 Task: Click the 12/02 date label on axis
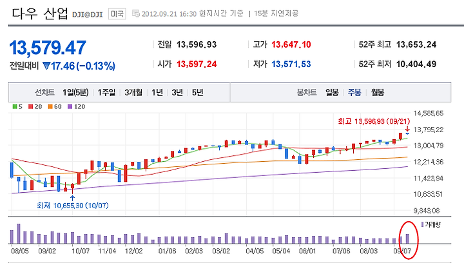tap(134, 251)
